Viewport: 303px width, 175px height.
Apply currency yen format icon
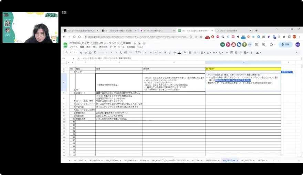click(x=112, y=53)
